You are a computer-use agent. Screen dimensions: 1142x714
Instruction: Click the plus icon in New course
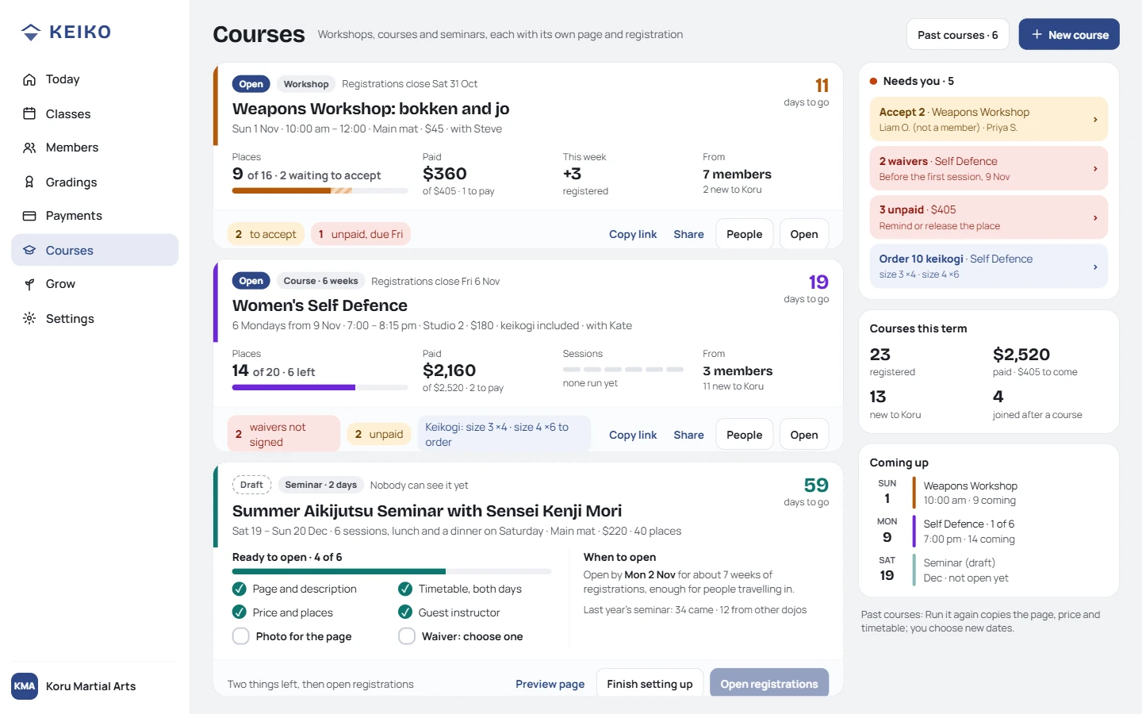click(1037, 34)
